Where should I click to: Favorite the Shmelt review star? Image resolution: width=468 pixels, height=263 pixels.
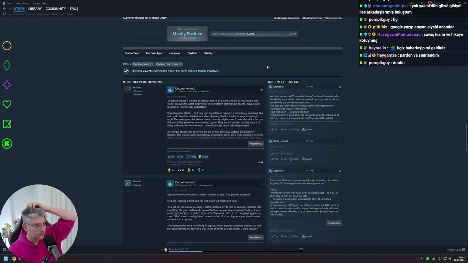(261, 183)
